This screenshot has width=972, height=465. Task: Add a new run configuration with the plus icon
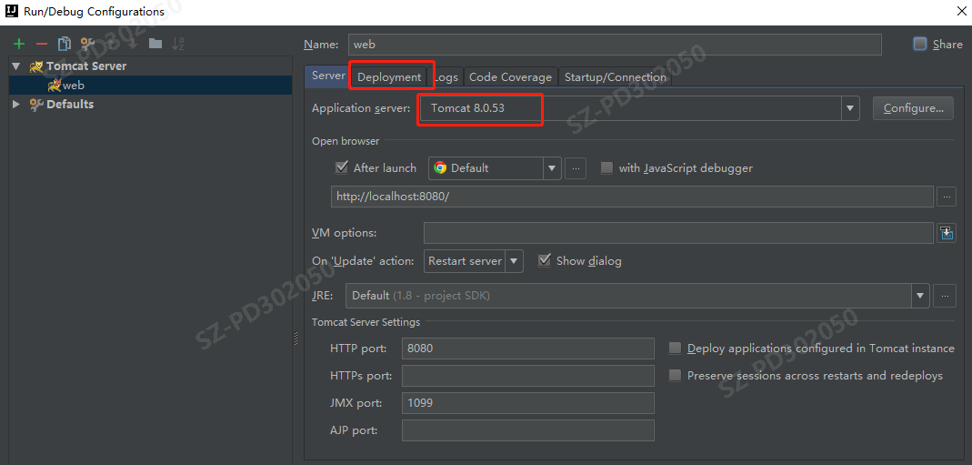pyautogui.click(x=19, y=44)
